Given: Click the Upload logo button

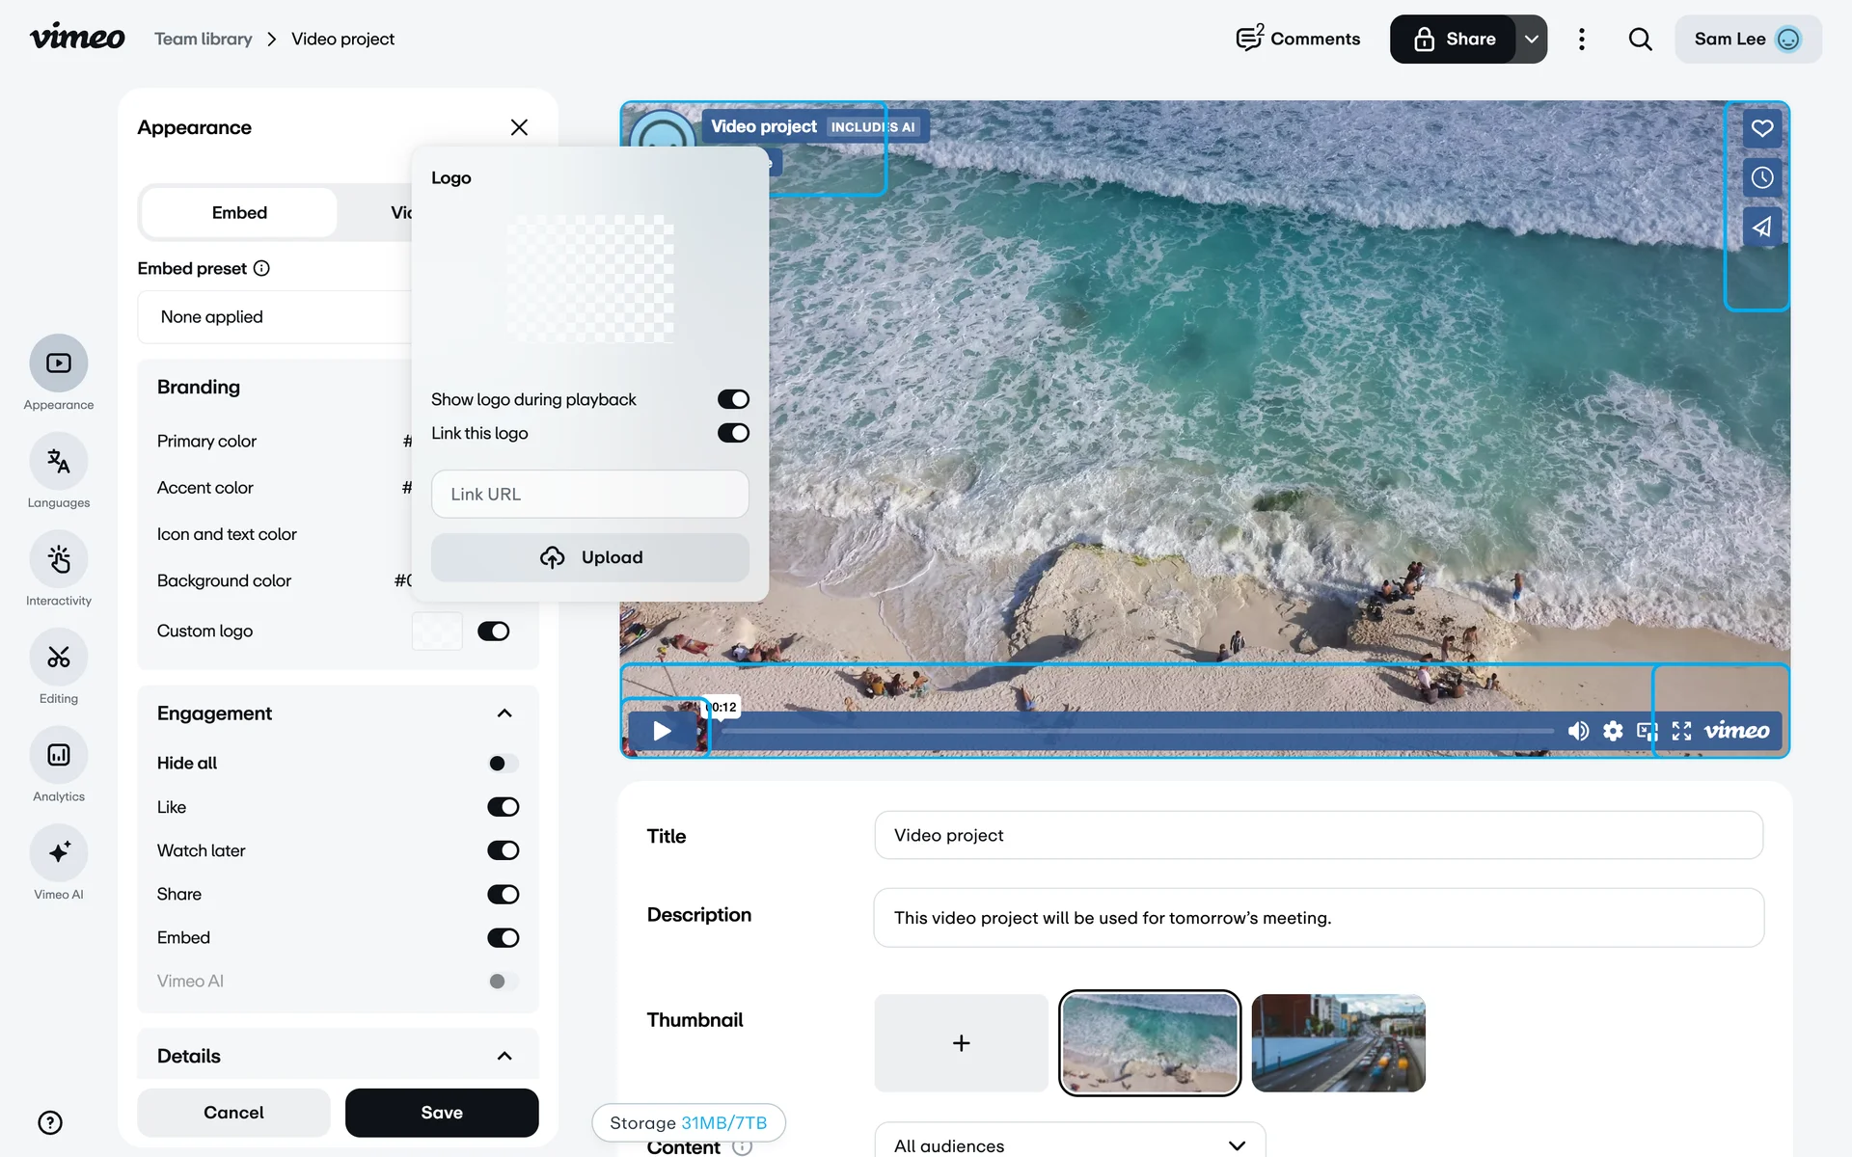Looking at the screenshot, I should [x=589, y=557].
